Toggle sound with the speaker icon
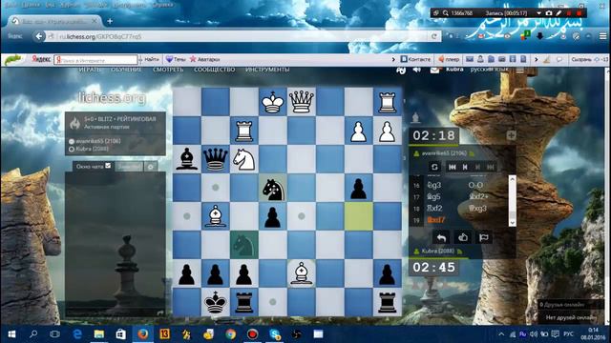Viewport: 611px width, 343px height. coord(417,70)
